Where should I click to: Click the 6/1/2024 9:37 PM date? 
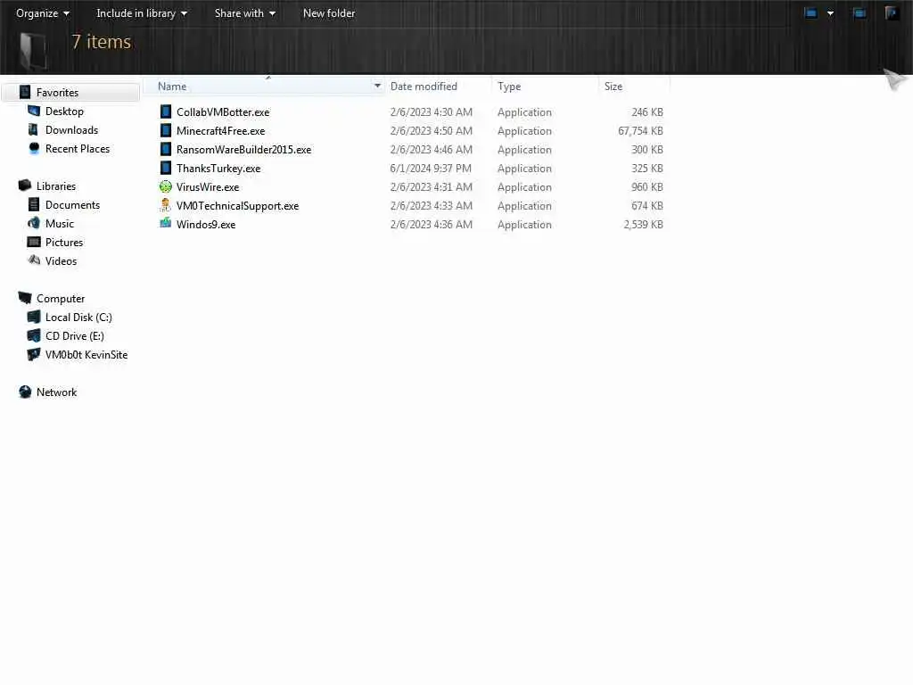point(431,168)
